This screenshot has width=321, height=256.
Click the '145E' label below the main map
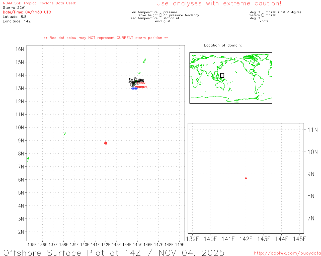pyautogui.click(x=137, y=244)
